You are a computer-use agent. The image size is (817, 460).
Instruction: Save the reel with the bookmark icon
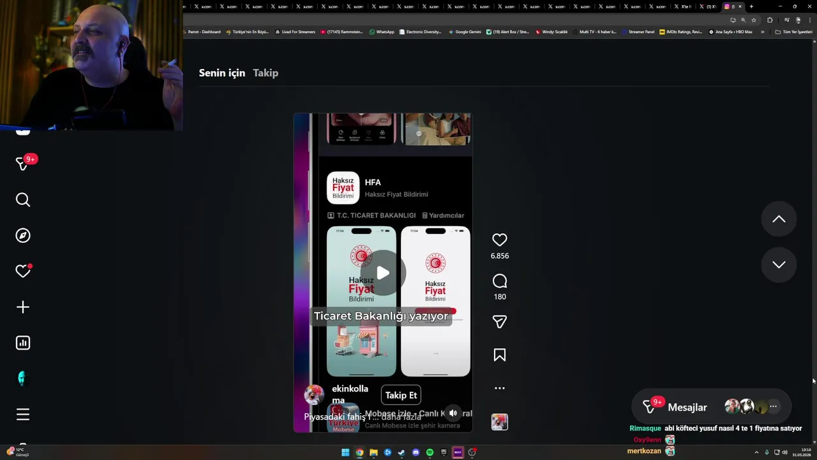[x=500, y=355]
